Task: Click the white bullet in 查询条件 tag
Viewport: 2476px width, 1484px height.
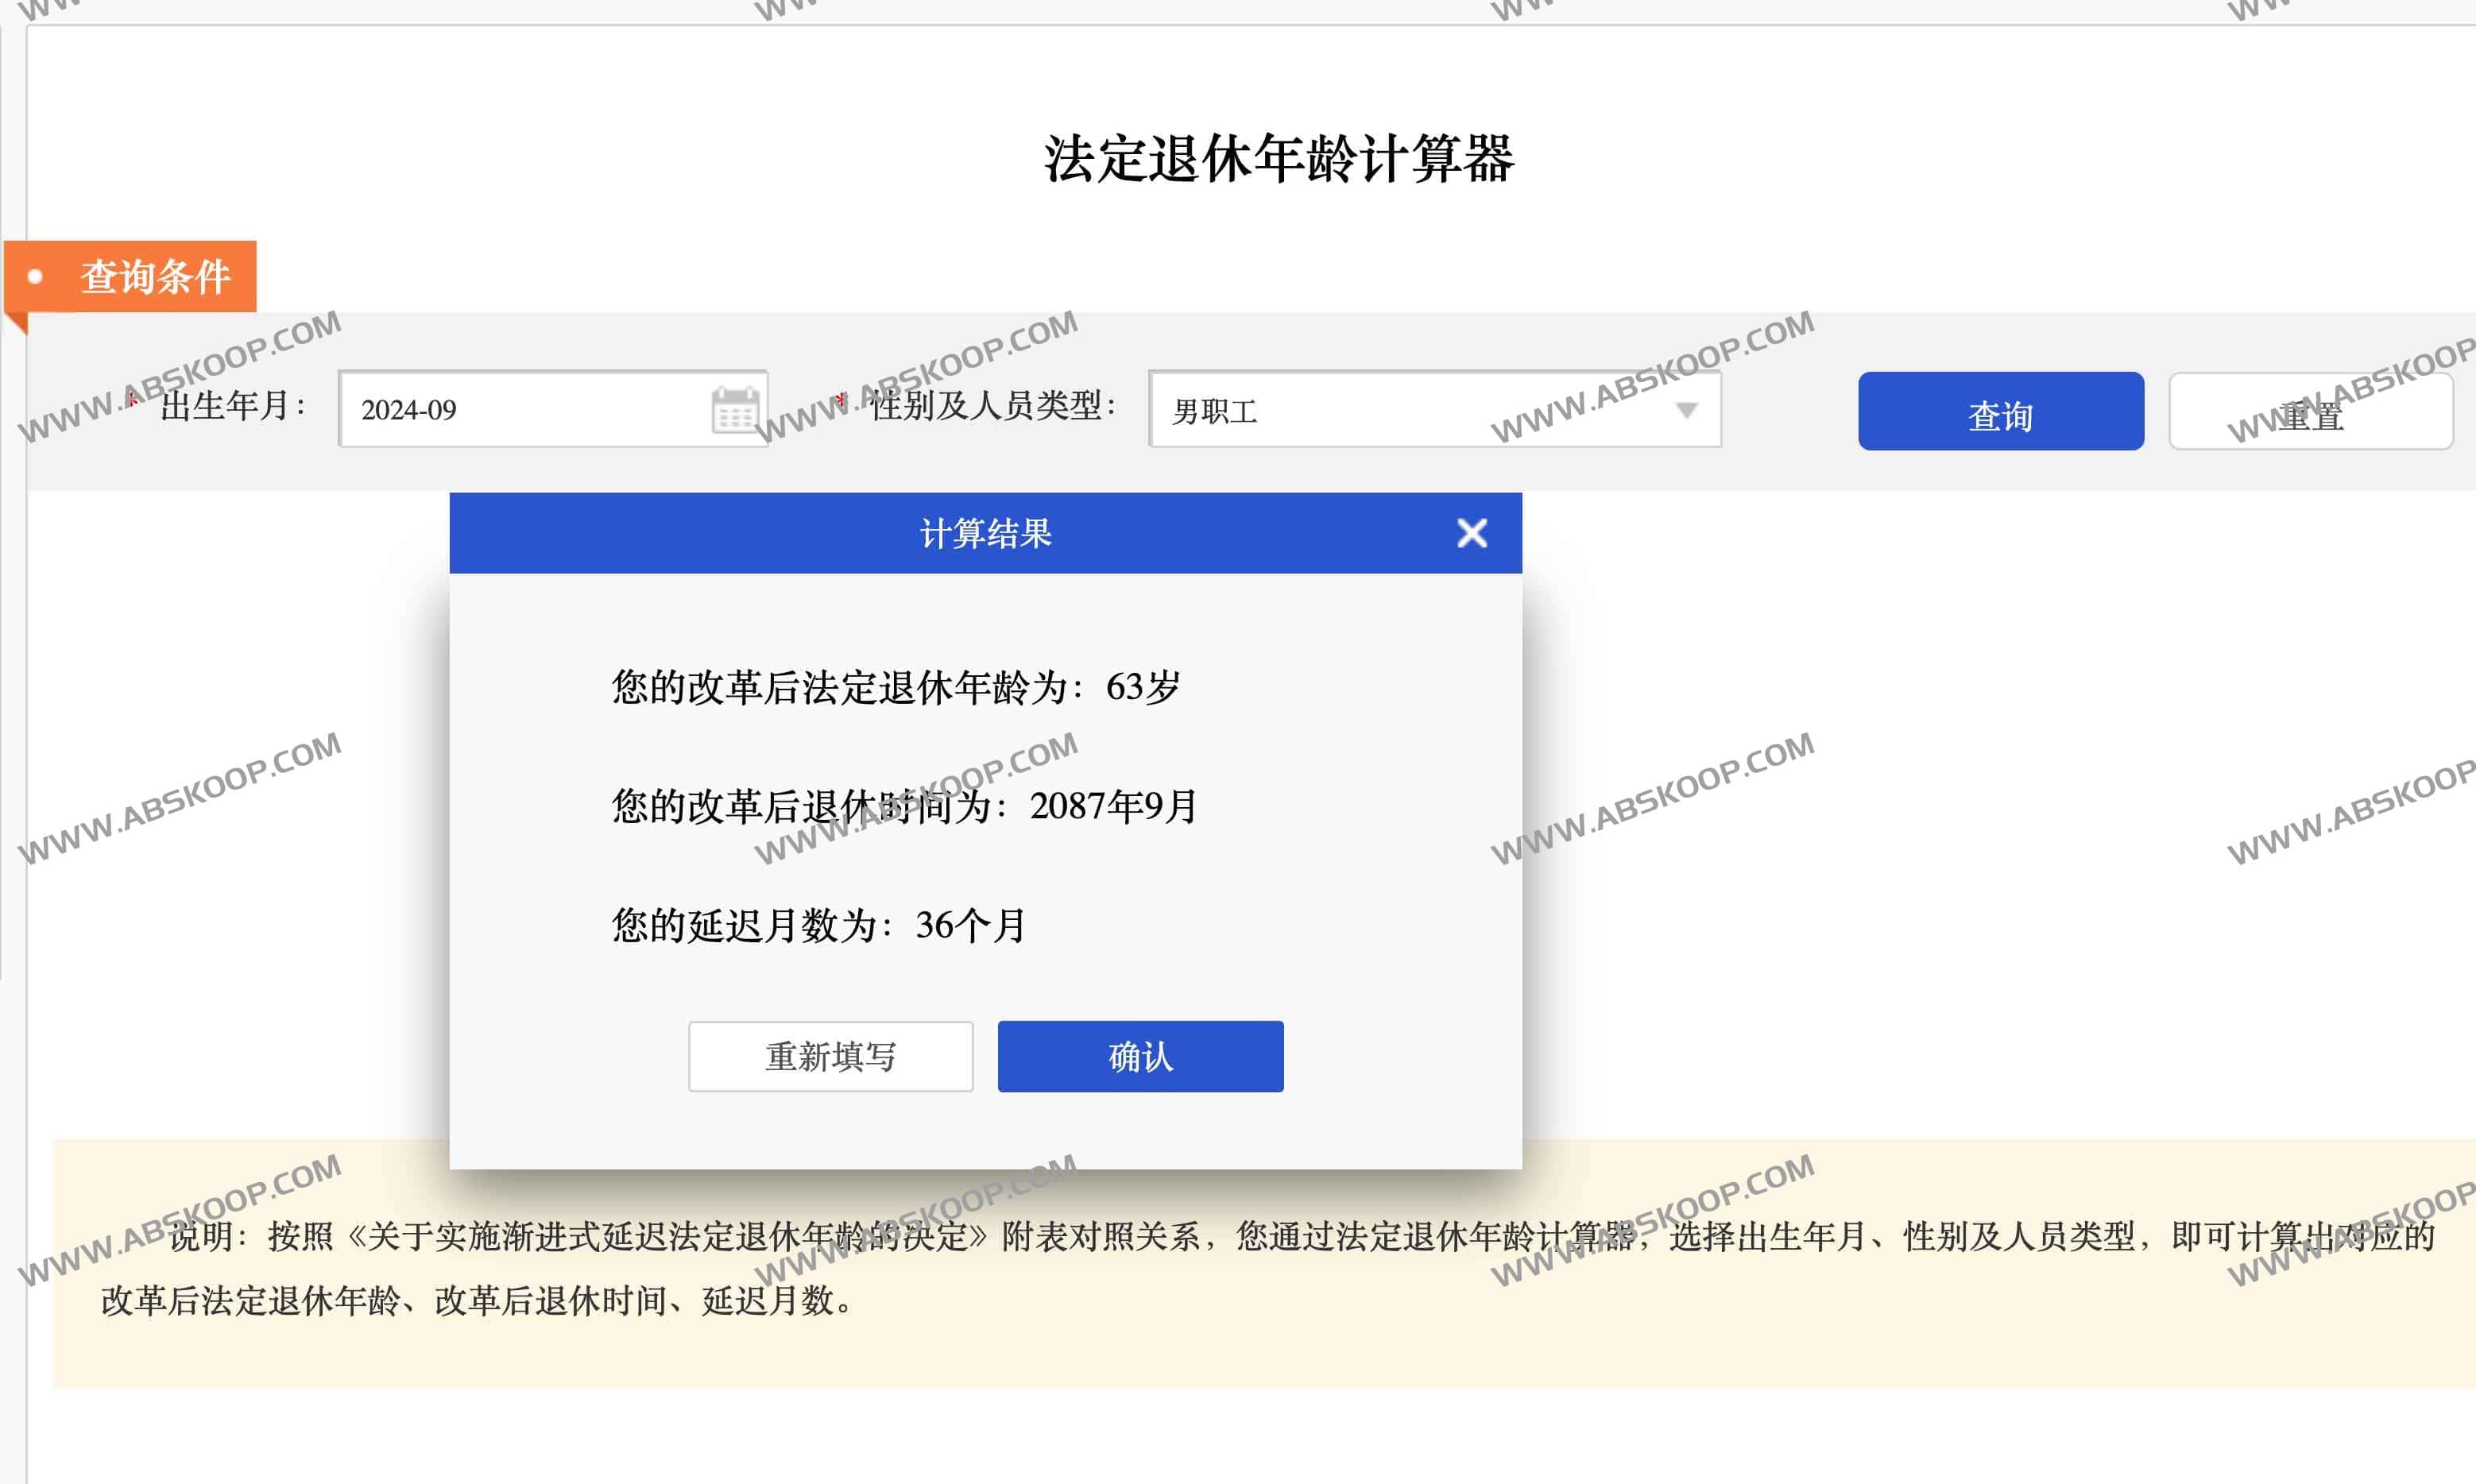Action: click(x=36, y=277)
